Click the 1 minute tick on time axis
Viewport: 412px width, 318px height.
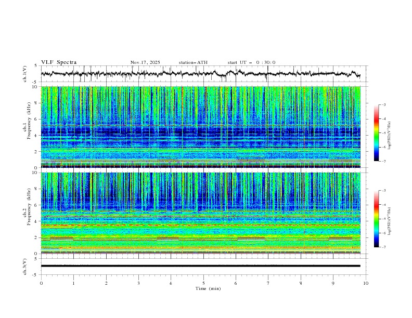tap(73, 283)
